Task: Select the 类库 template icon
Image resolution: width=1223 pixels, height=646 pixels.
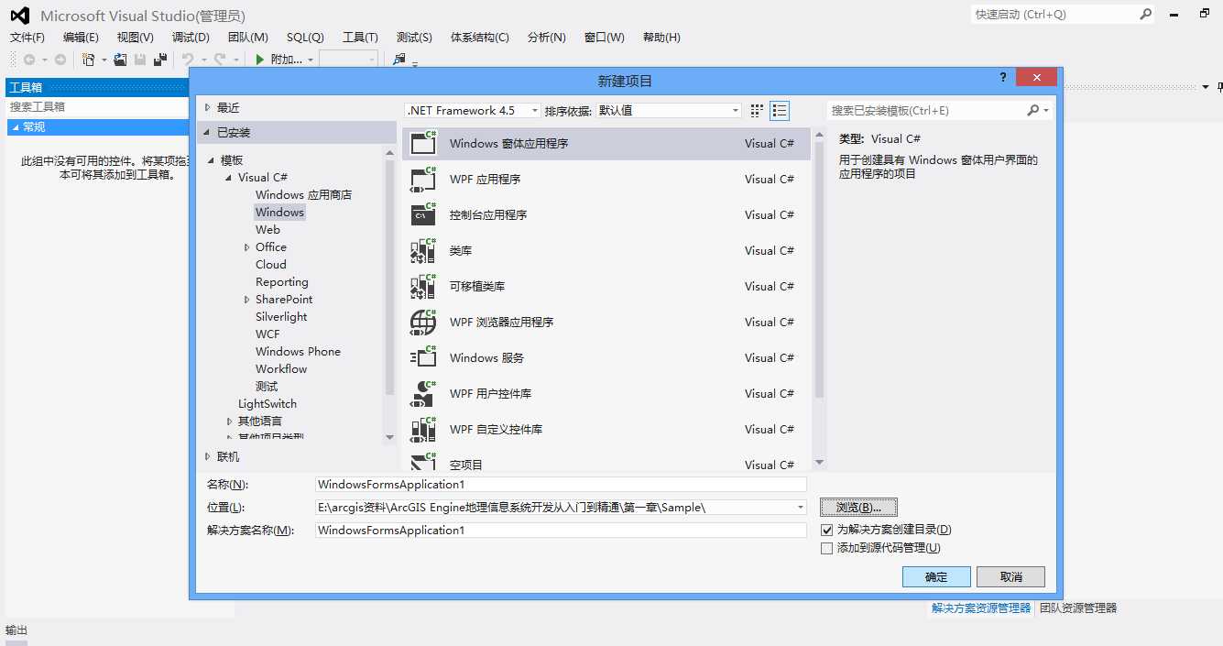Action: (x=423, y=250)
